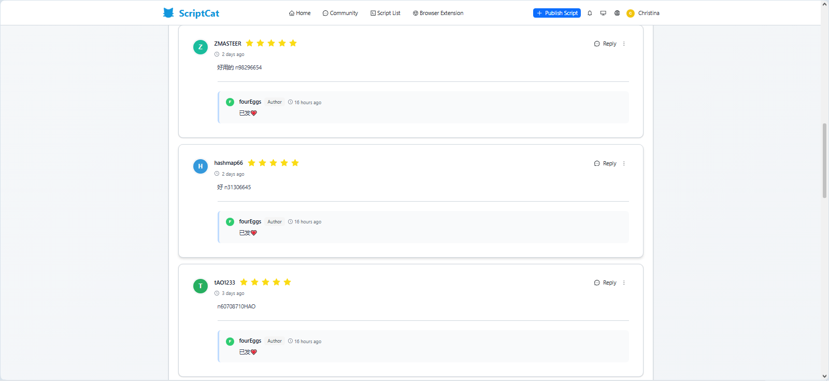
Task: Click Christina's user avatar
Action: click(631, 13)
